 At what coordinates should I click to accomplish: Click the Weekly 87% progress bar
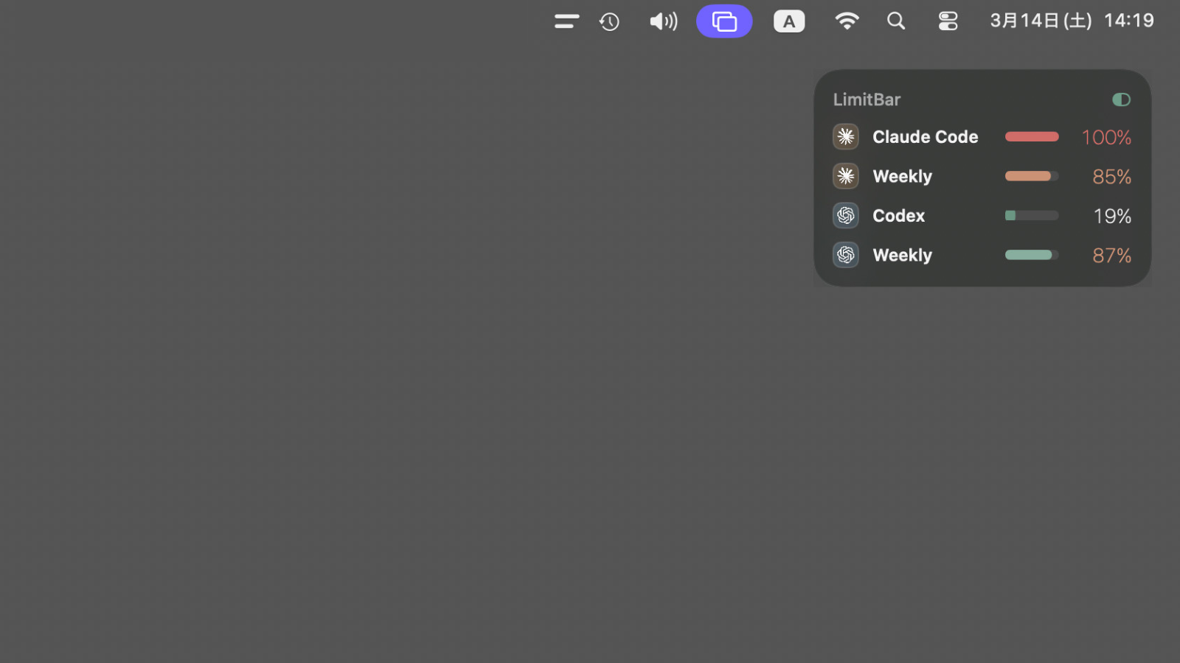1031,254
